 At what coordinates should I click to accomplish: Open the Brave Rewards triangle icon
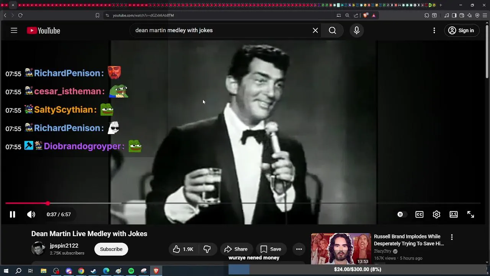tap(374, 15)
